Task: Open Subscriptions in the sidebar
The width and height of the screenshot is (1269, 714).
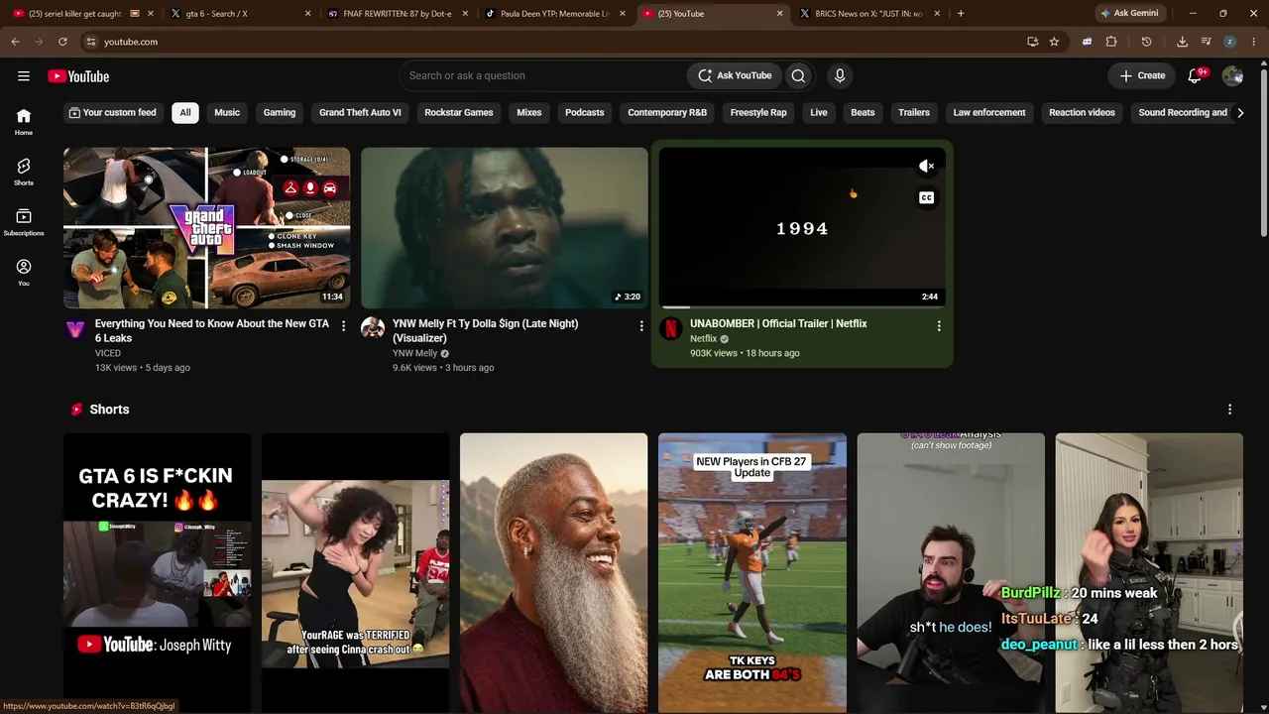Action: click(x=24, y=222)
